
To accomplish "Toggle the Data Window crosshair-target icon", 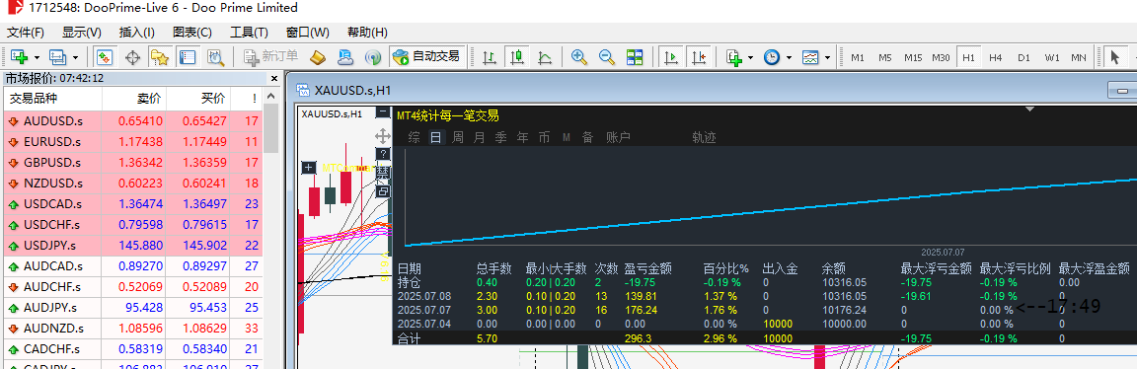I will (132, 56).
